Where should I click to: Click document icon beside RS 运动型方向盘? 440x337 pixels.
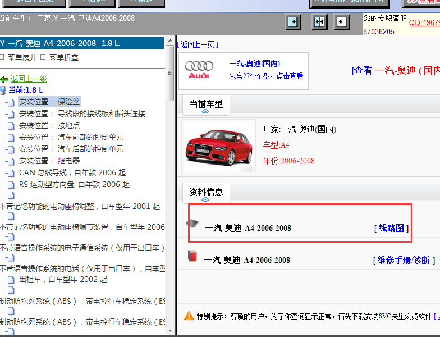11,185
